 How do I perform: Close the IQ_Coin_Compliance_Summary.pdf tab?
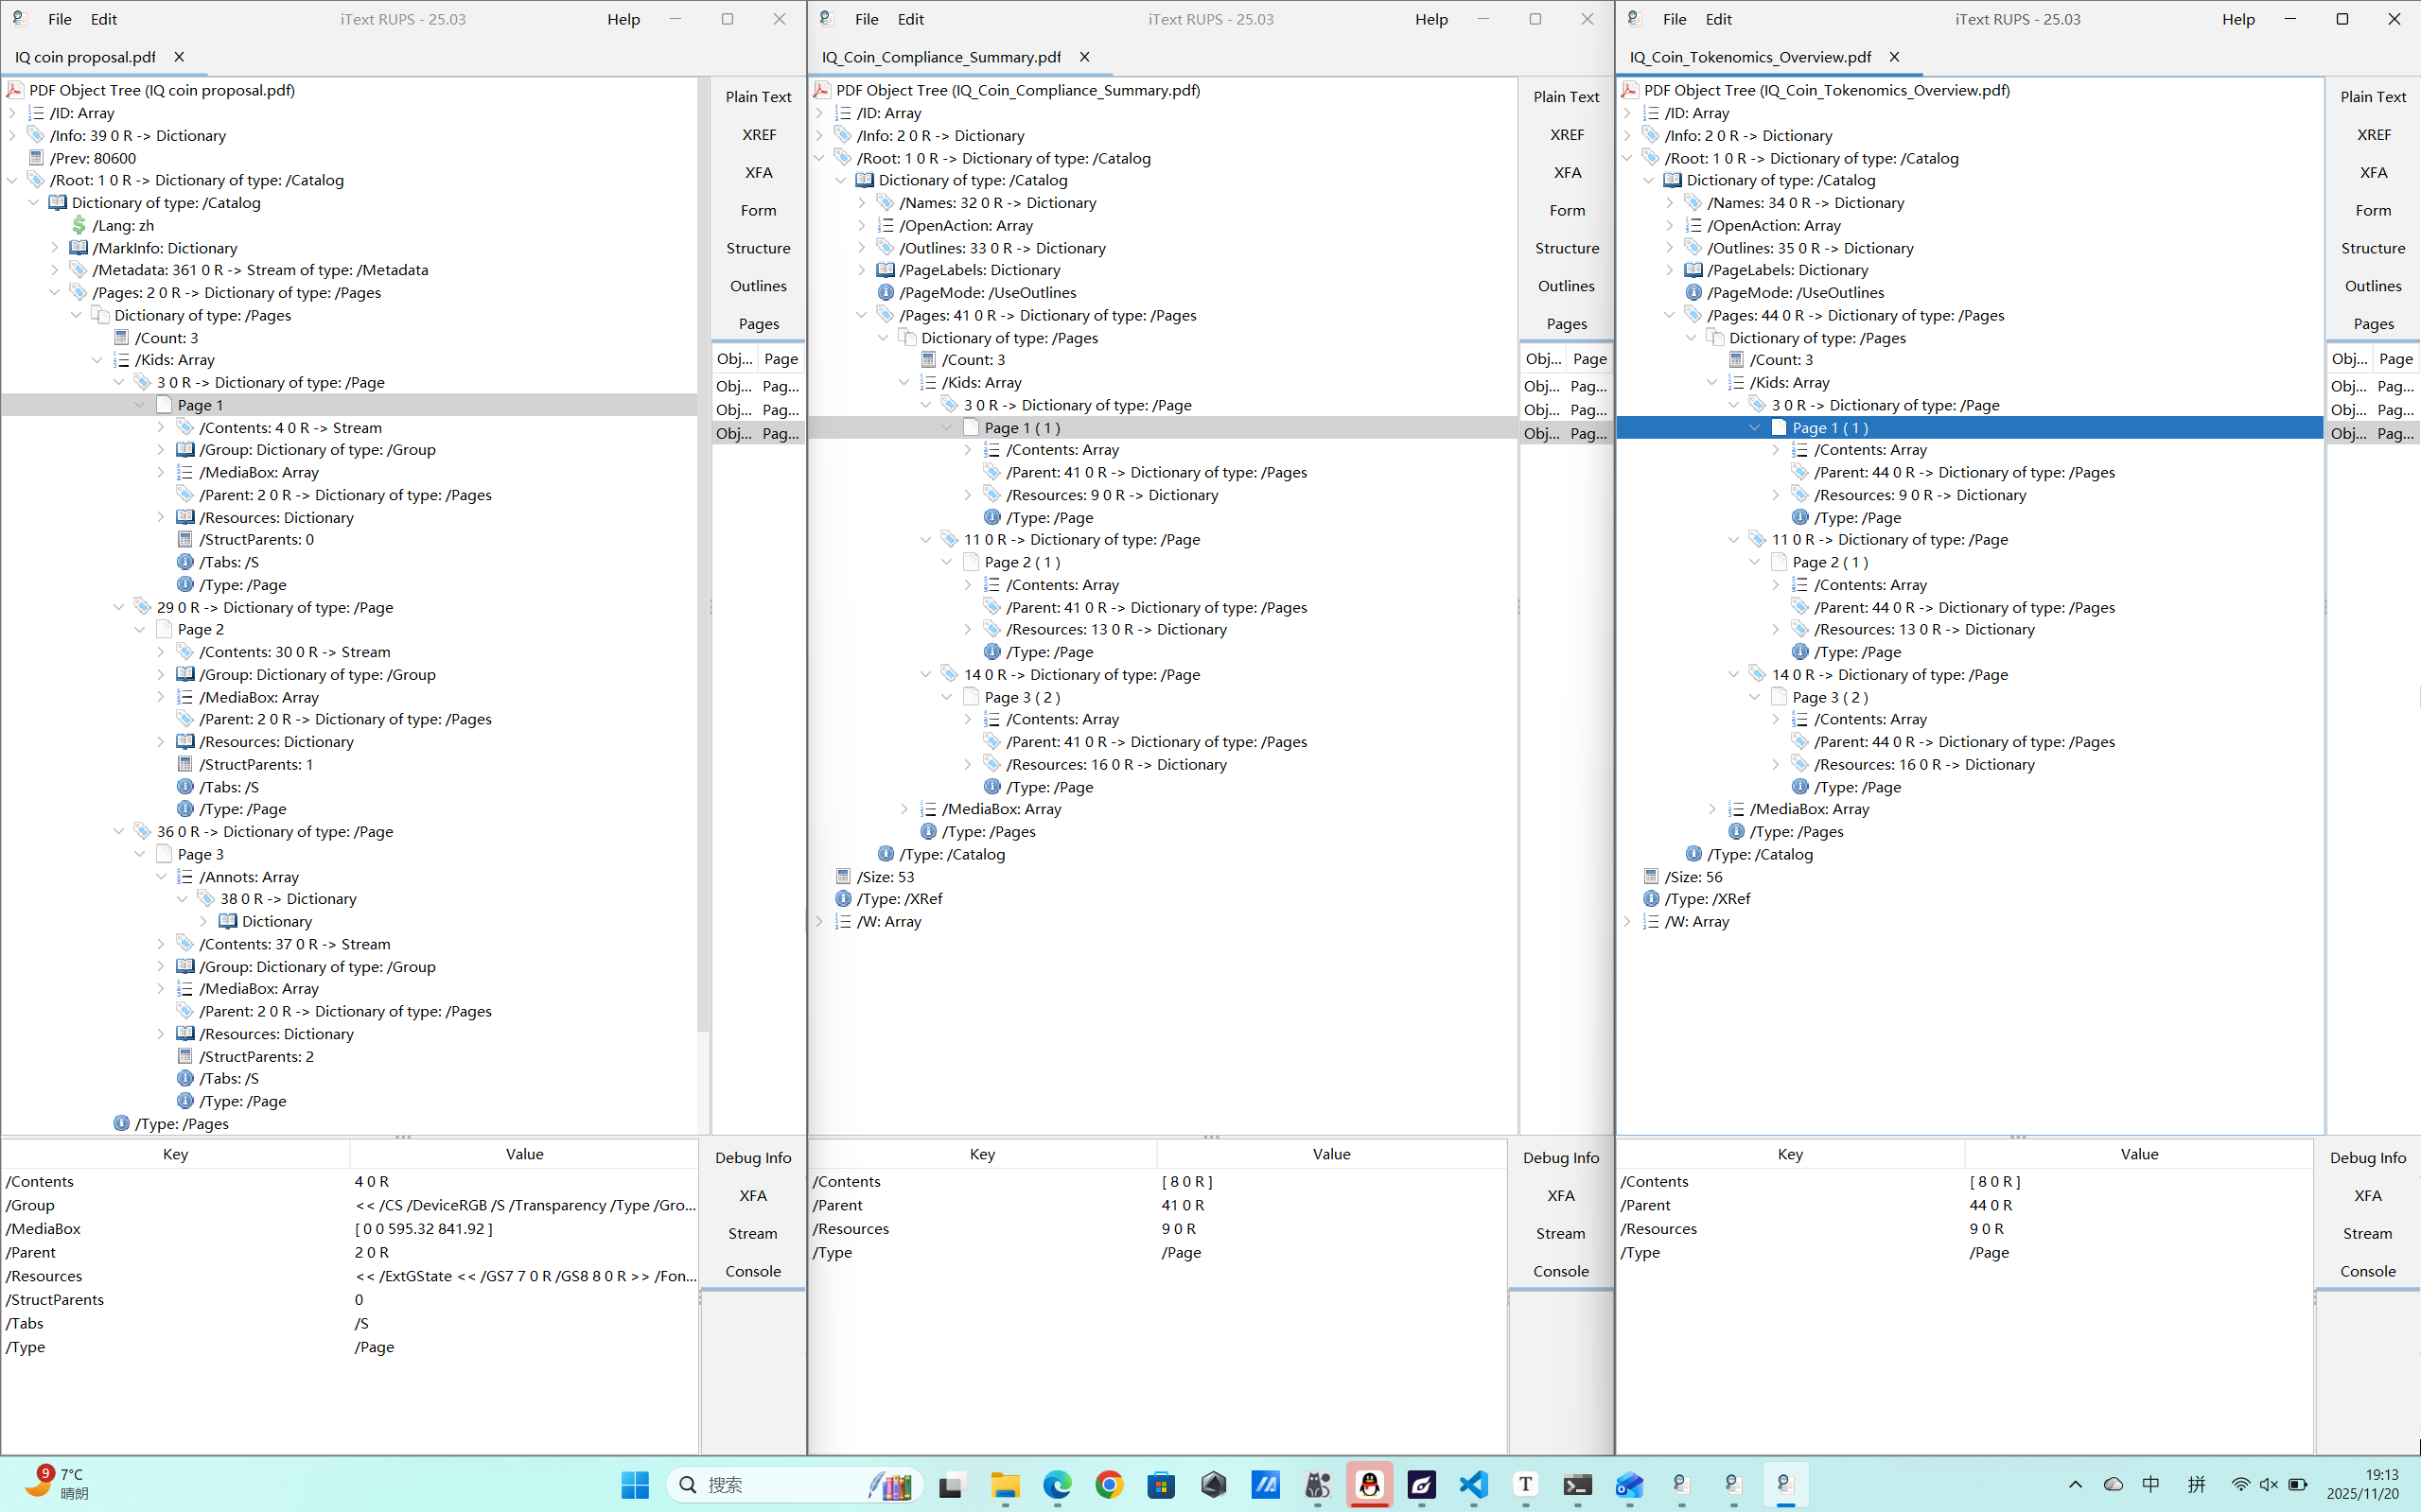[x=1084, y=57]
